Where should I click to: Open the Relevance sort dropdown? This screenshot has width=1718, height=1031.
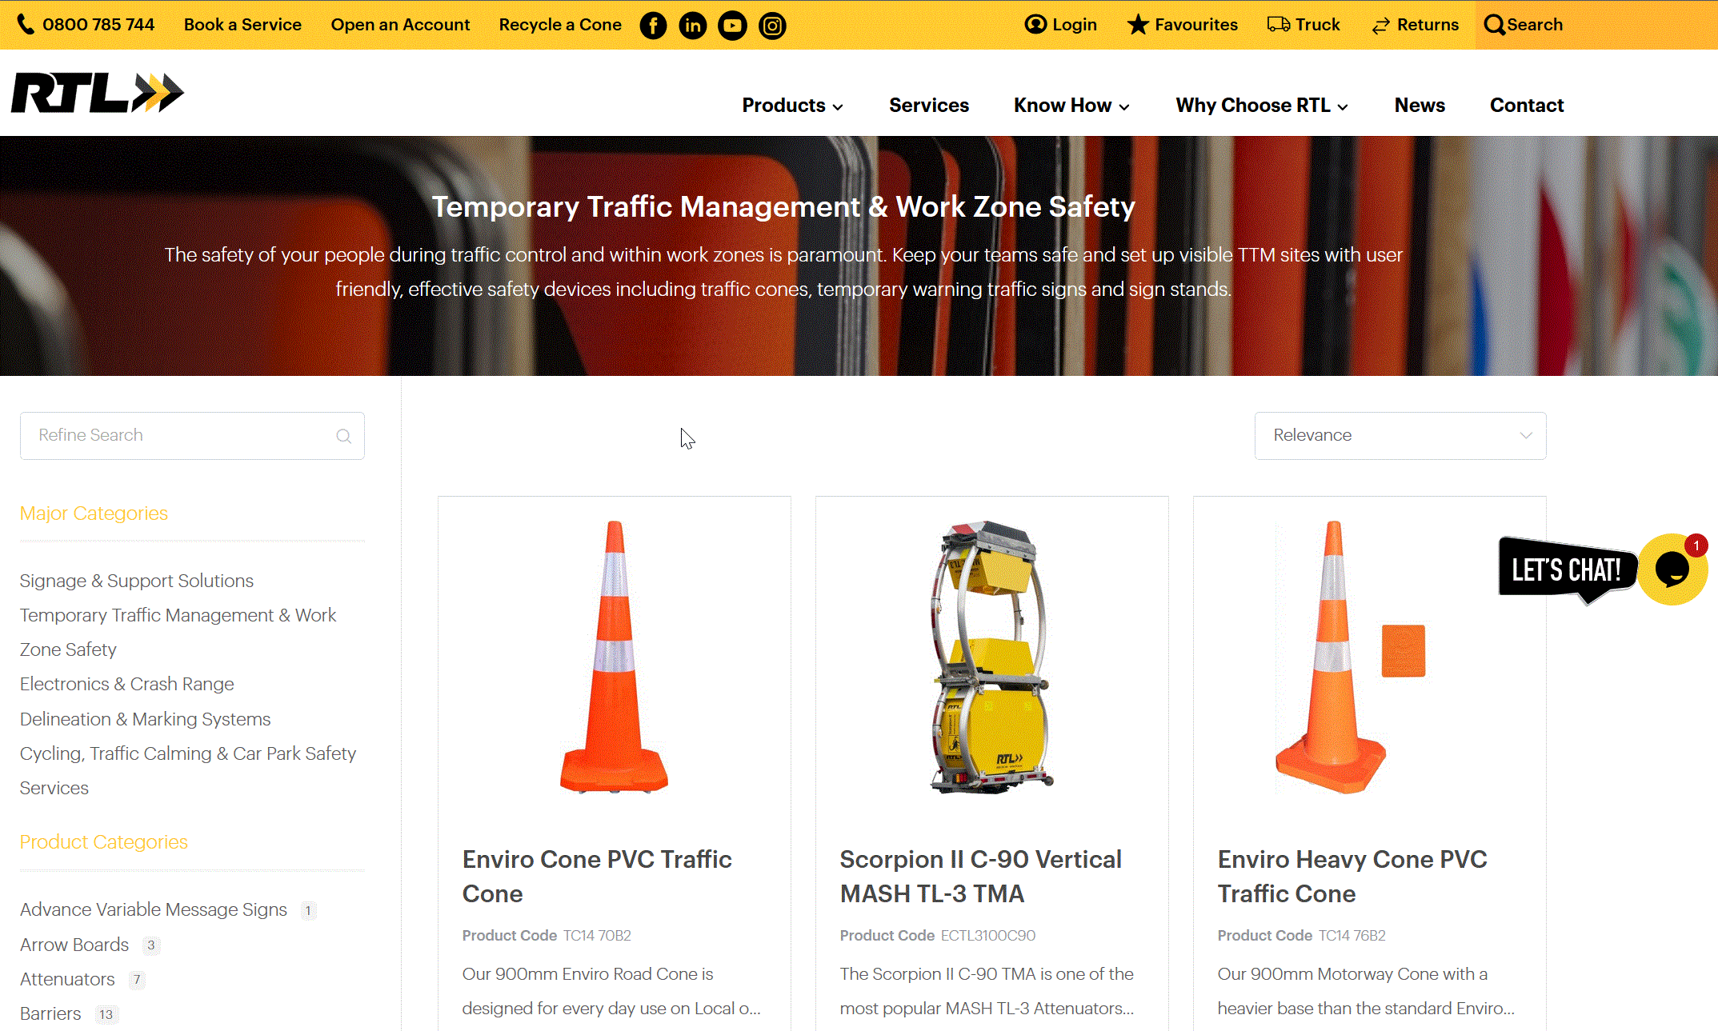pyautogui.click(x=1400, y=436)
